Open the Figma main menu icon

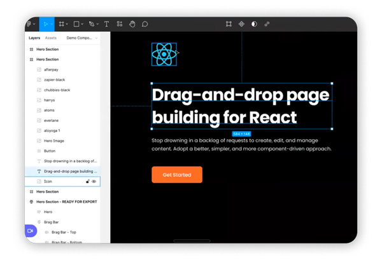(29, 24)
